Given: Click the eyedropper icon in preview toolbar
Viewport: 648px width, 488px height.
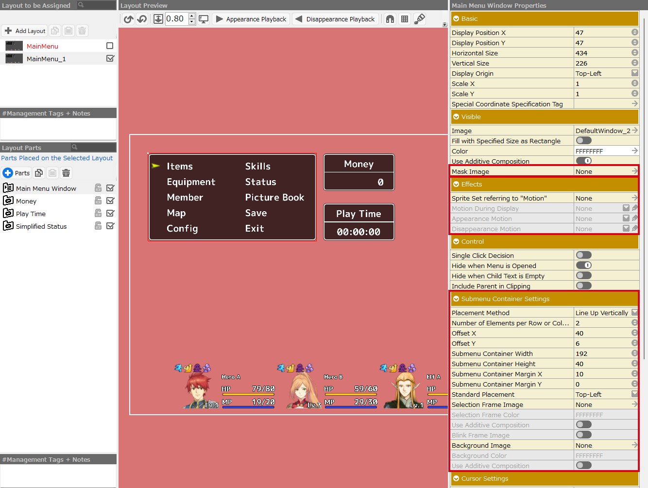Looking at the screenshot, I should click(420, 19).
